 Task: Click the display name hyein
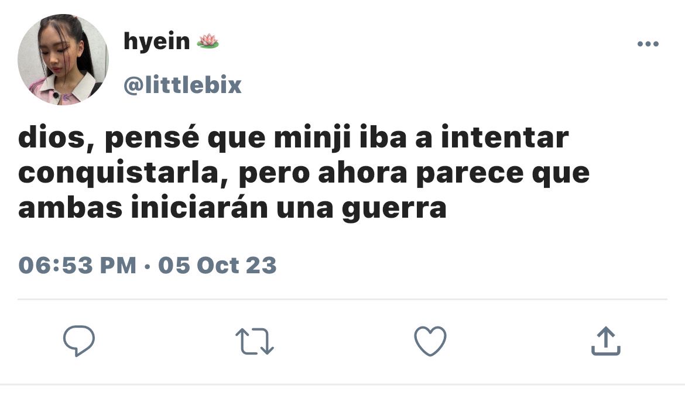pyautogui.click(x=157, y=42)
